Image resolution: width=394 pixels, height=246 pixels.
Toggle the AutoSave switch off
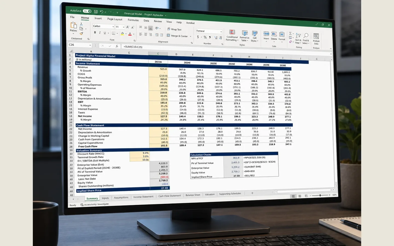click(87, 11)
